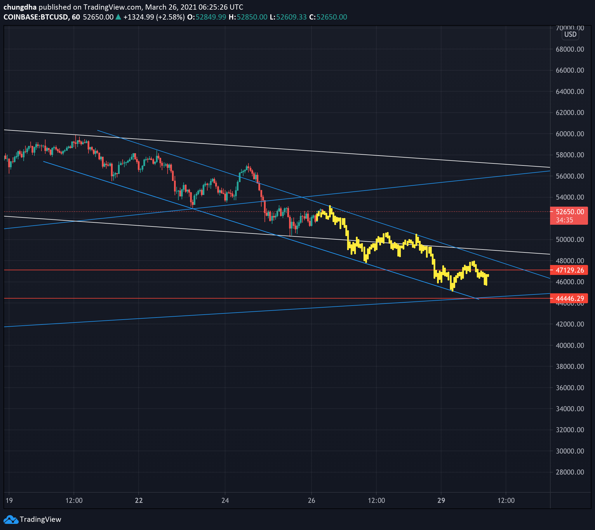Click the 54000.00 price axis label
595x530 pixels.
tap(570, 197)
